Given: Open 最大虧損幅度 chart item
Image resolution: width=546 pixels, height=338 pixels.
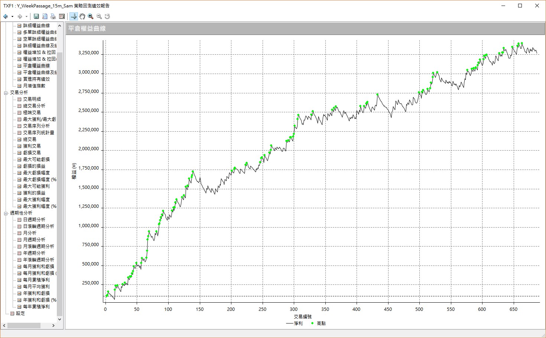Looking at the screenshot, I should [x=36, y=173].
